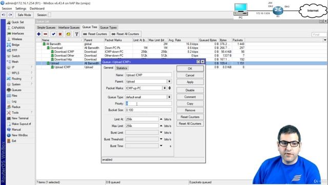Click the Find search box
Image resolution: width=328 pixels, height=185 pixels.
pos(319,34)
